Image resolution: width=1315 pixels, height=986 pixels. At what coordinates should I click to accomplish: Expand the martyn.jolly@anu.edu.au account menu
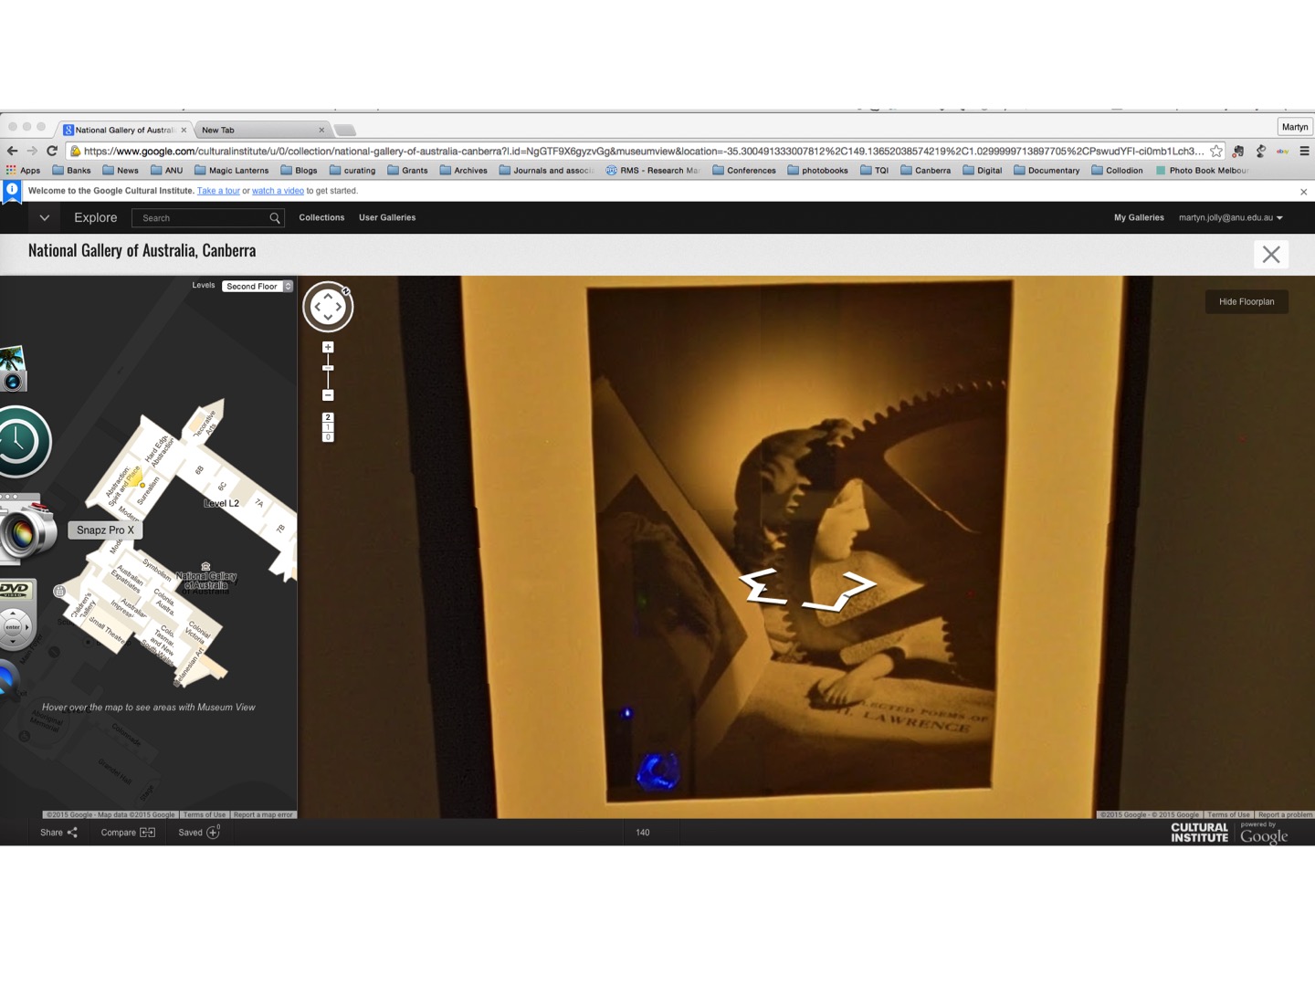pos(1230,218)
